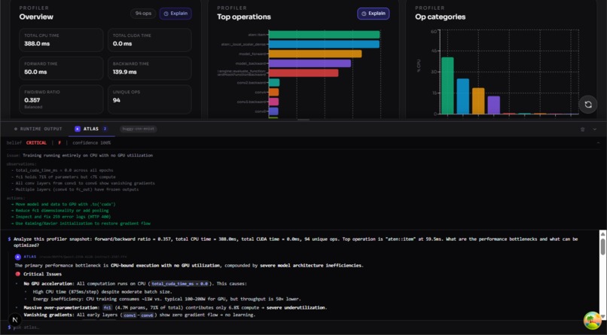Screen dimensions: 607x335
Task: Click the 94 ops badge in Overview
Action: (143, 14)
